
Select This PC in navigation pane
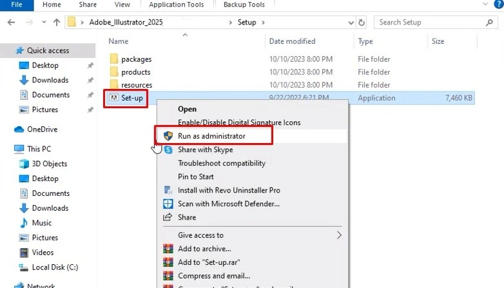tap(39, 149)
